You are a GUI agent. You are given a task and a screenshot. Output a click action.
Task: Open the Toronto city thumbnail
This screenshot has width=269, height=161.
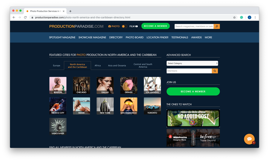(152, 106)
